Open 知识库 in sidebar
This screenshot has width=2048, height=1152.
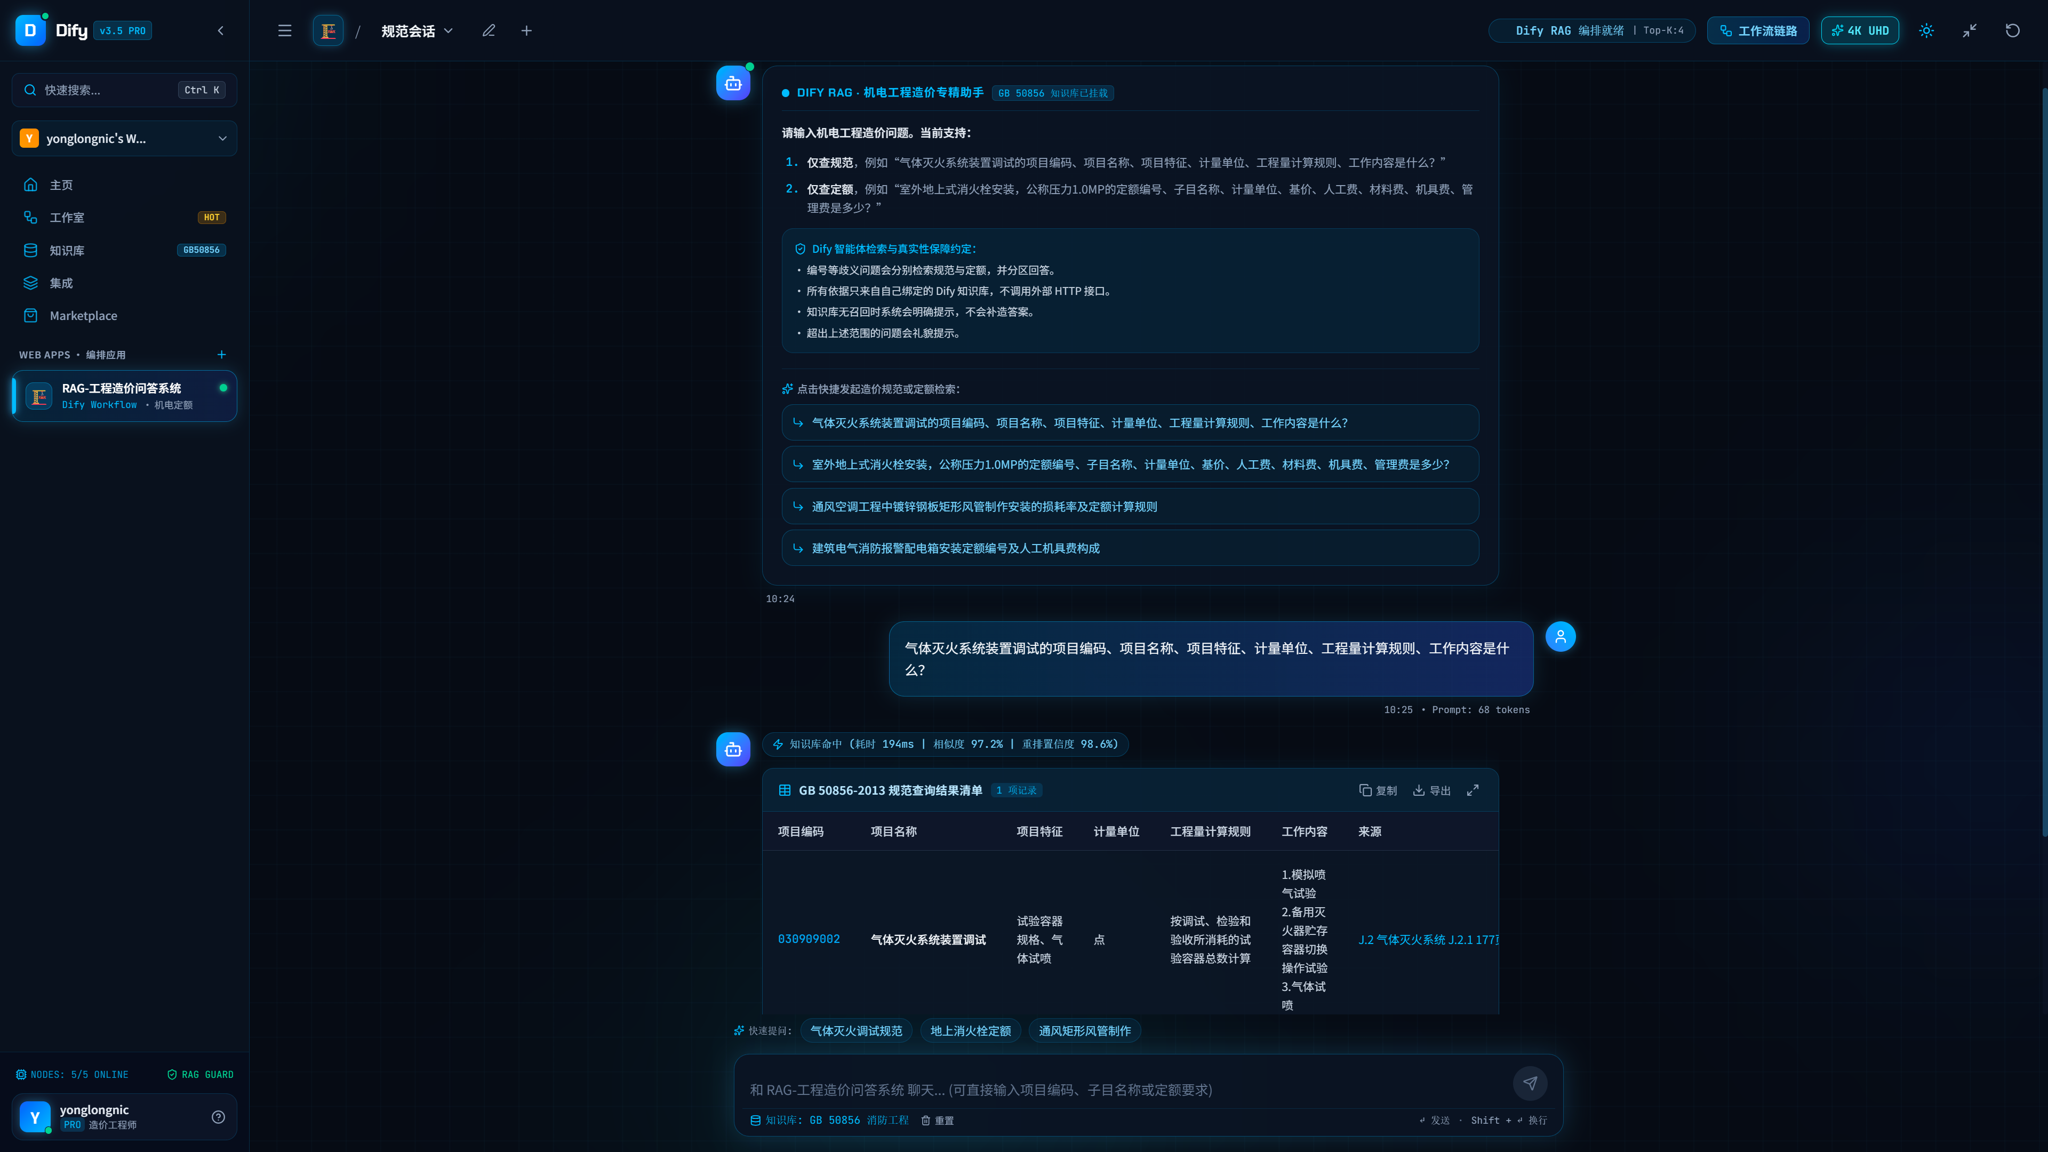[x=124, y=250]
